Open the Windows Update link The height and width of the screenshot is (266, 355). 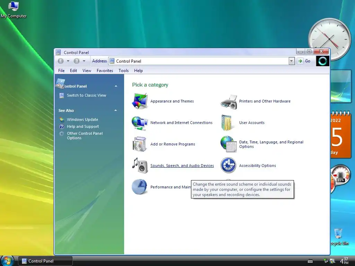tap(83, 119)
